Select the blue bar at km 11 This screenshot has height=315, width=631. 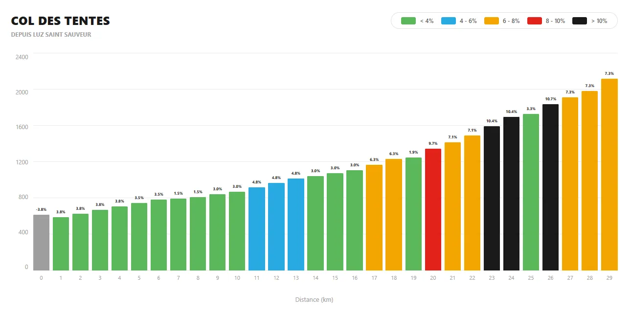[257, 229]
